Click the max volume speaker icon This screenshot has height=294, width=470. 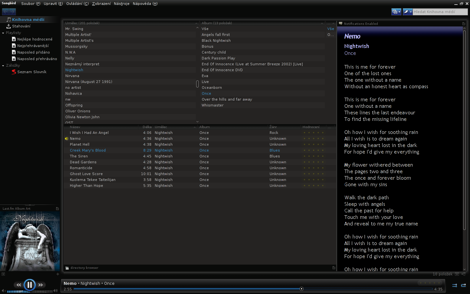click(55, 291)
